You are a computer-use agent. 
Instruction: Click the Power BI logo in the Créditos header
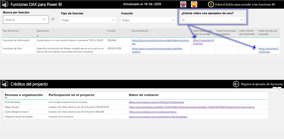point(5,84)
